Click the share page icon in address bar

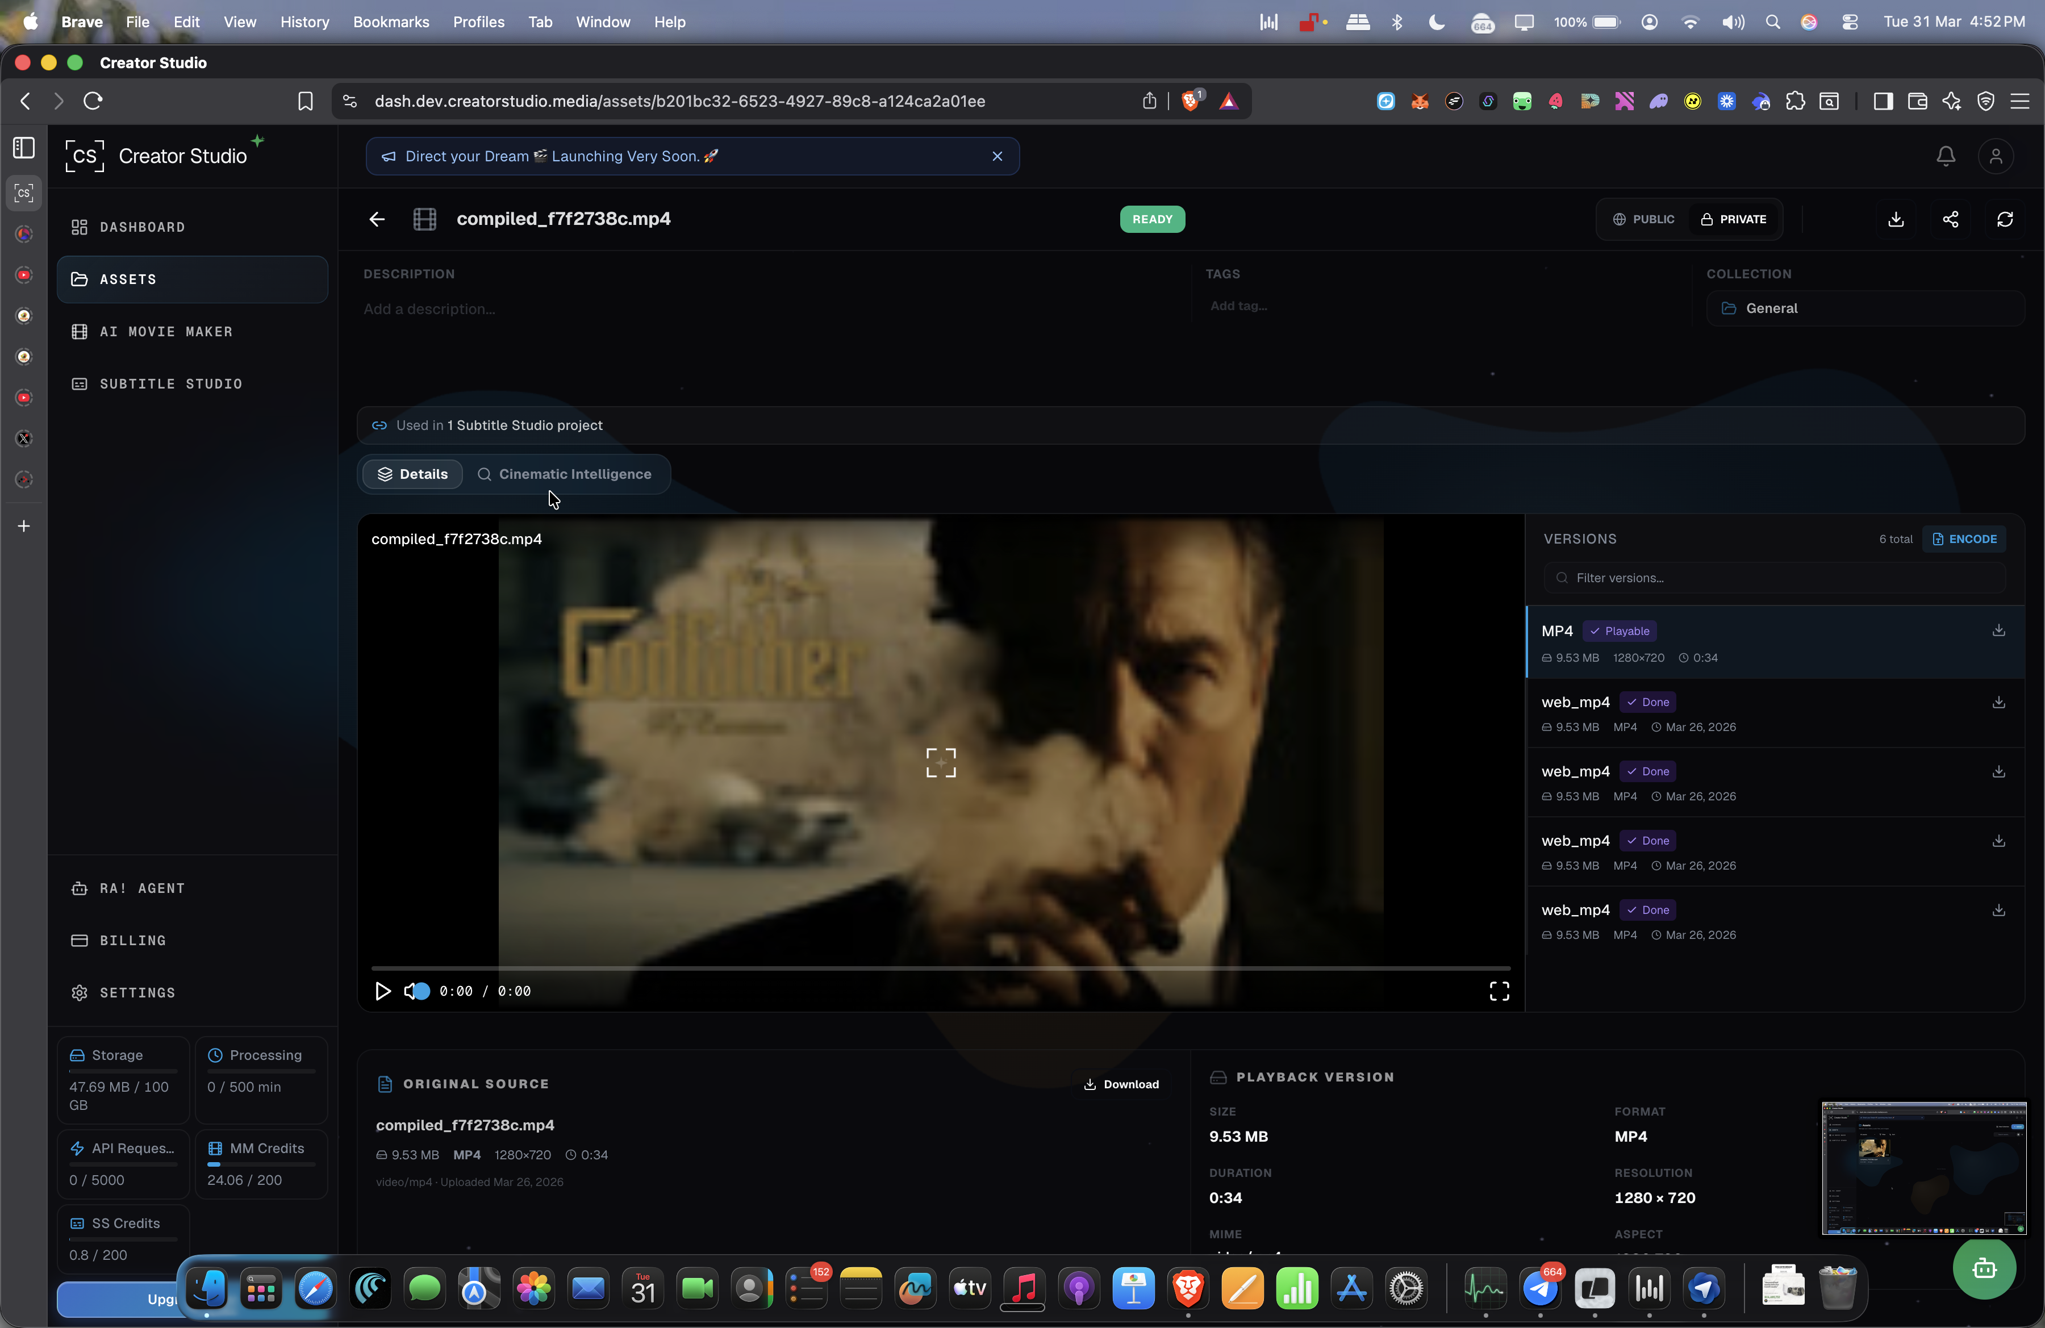(x=1149, y=101)
